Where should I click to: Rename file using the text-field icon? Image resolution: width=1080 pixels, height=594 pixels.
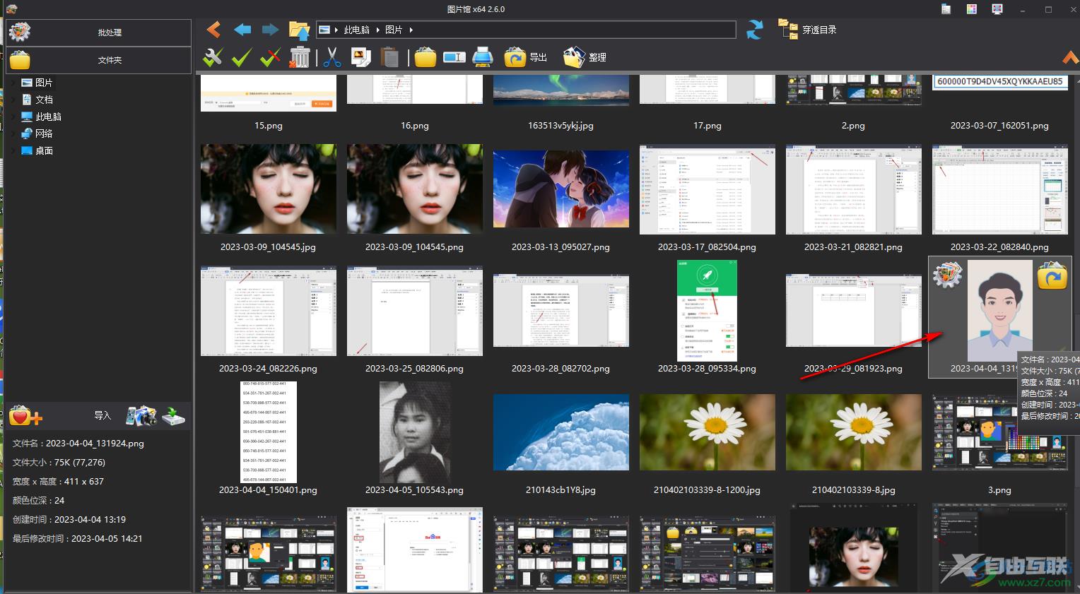[x=454, y=57]
